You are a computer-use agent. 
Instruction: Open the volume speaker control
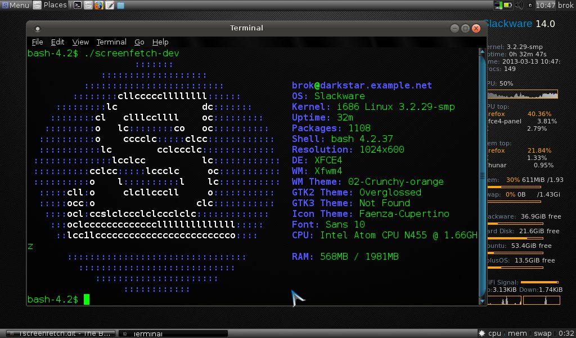(519, 5)
